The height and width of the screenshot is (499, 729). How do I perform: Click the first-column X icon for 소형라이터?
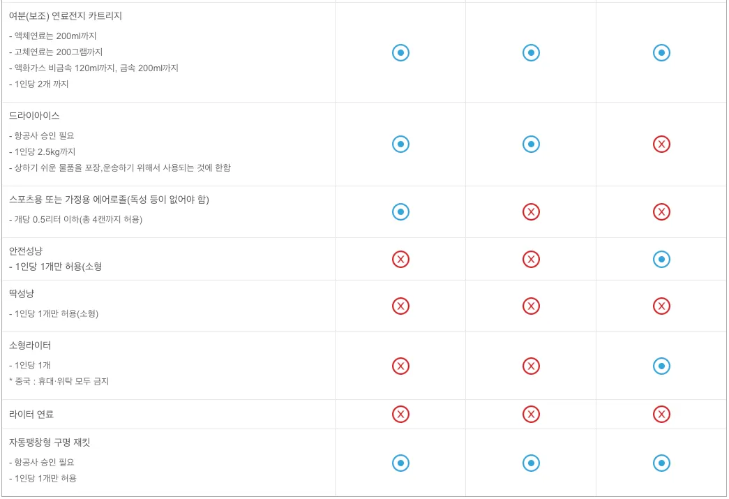[400, 366]
